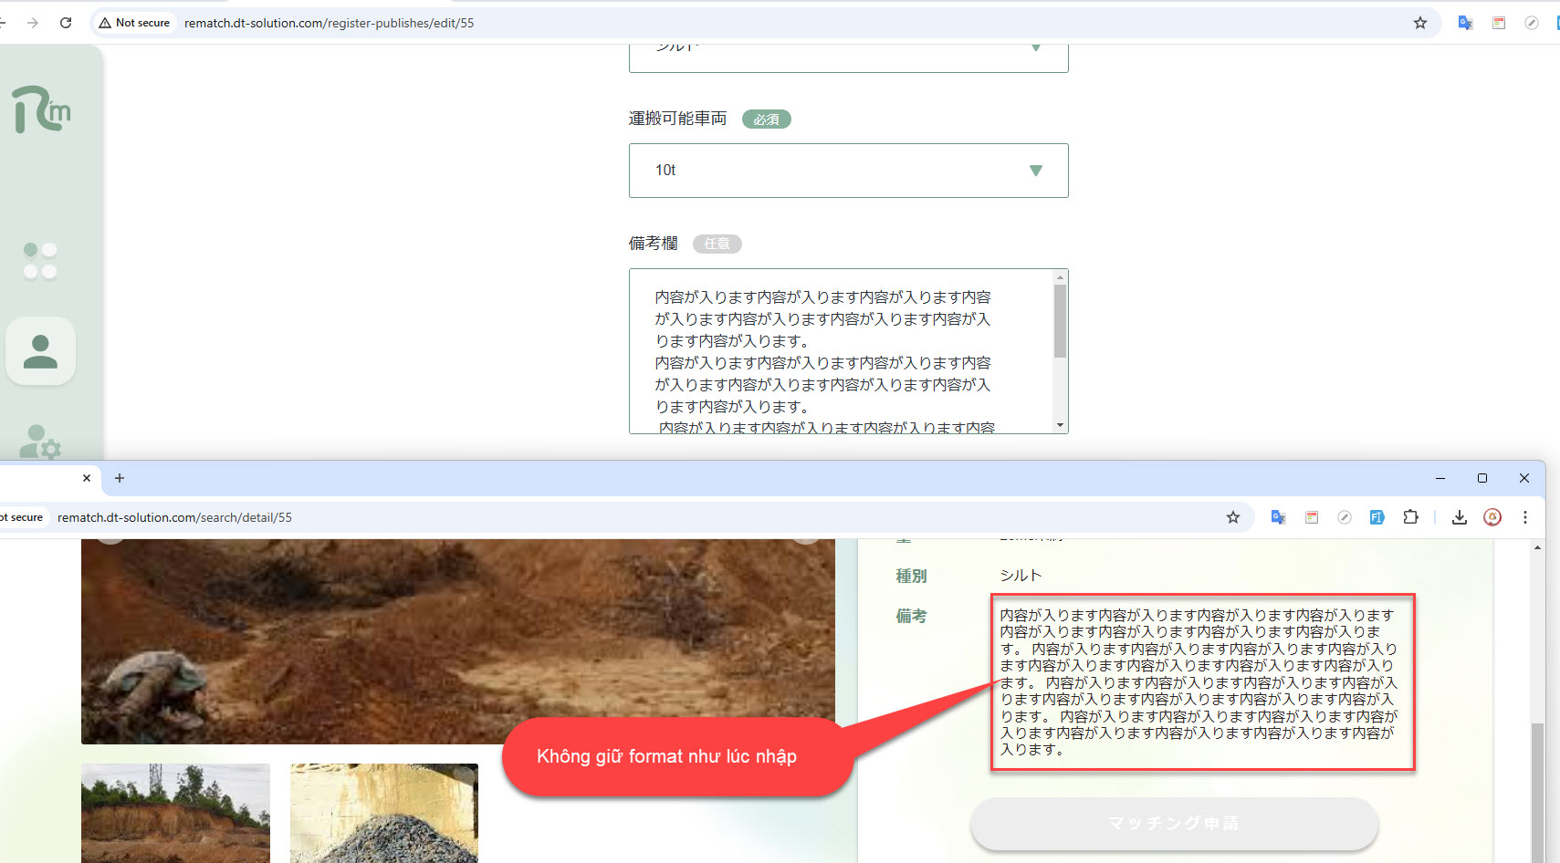Close the current tab in lower window
The height and width of the screenshot is (863, 1560).
(x=87, y=478)
